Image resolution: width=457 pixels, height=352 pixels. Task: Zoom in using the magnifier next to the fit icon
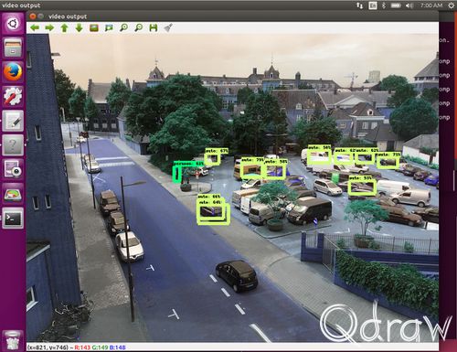pos(123,28)
